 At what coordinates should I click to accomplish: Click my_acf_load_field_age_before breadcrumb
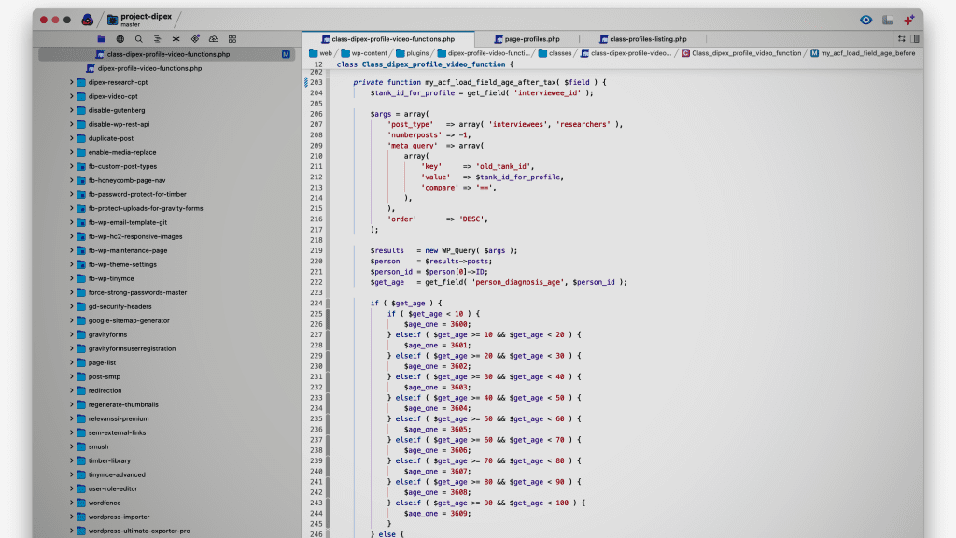pyautogui.click(x=863, y=53)
